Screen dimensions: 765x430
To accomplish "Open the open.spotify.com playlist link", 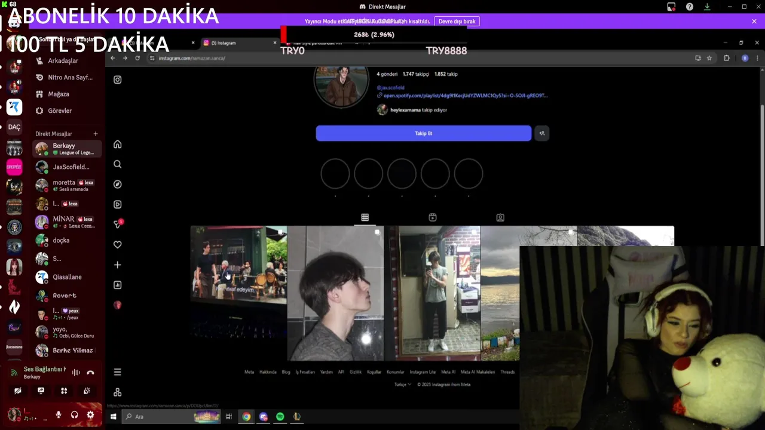I will click(x=465, y=96).
